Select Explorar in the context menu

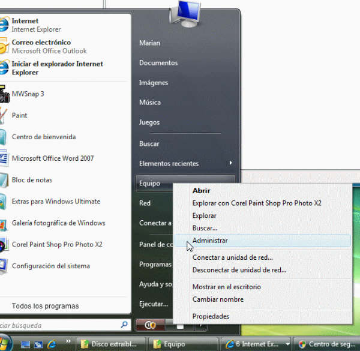point(263,215)
